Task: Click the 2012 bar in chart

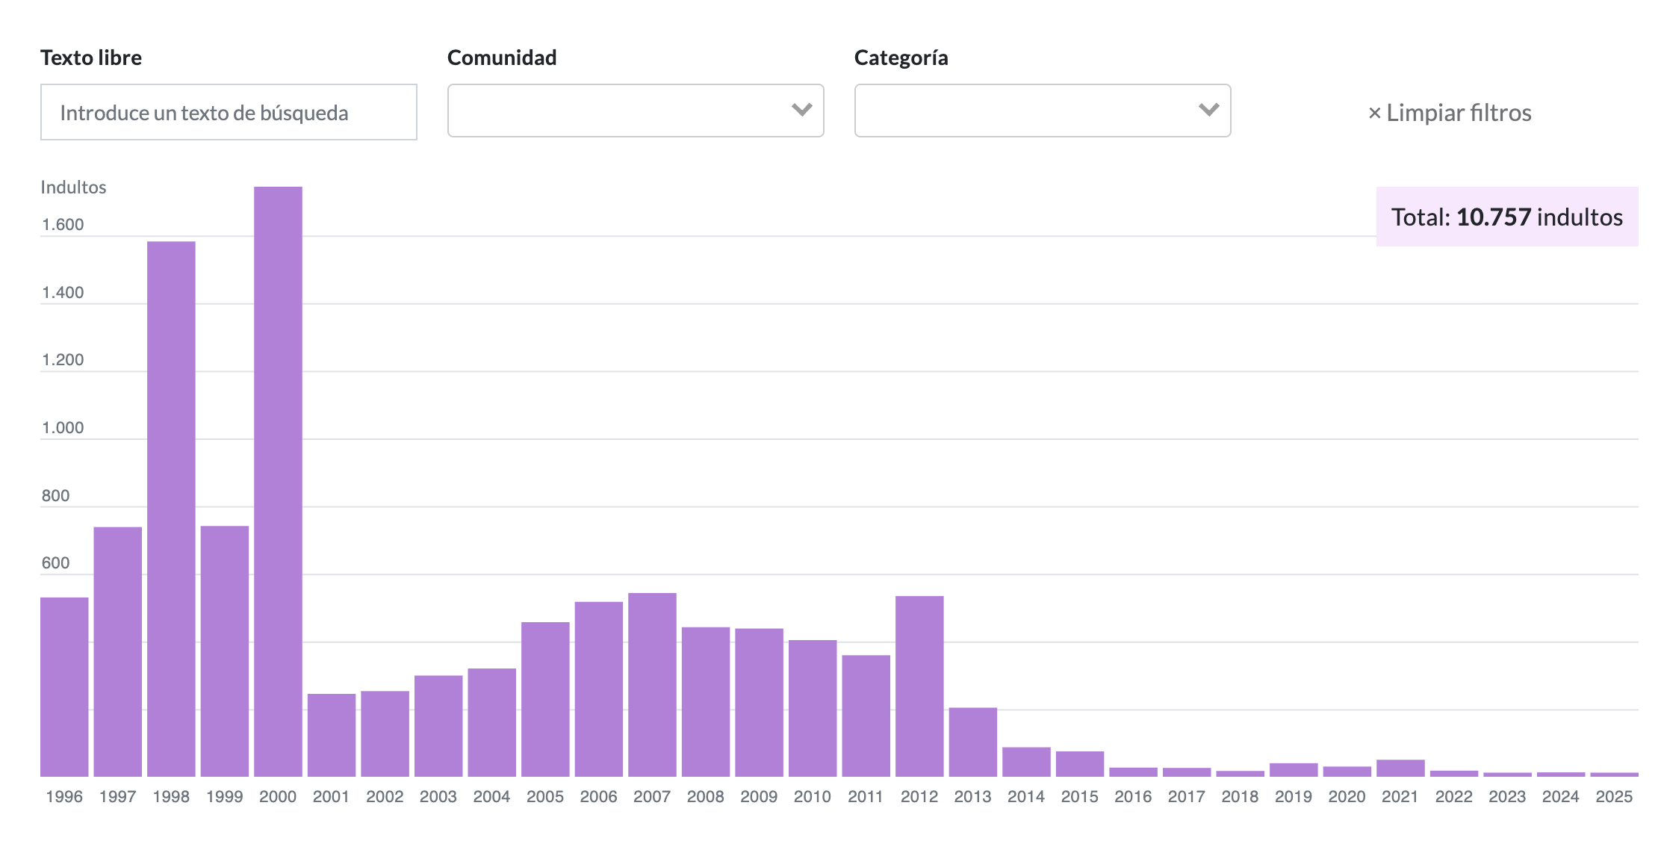Action: point(919,686)
